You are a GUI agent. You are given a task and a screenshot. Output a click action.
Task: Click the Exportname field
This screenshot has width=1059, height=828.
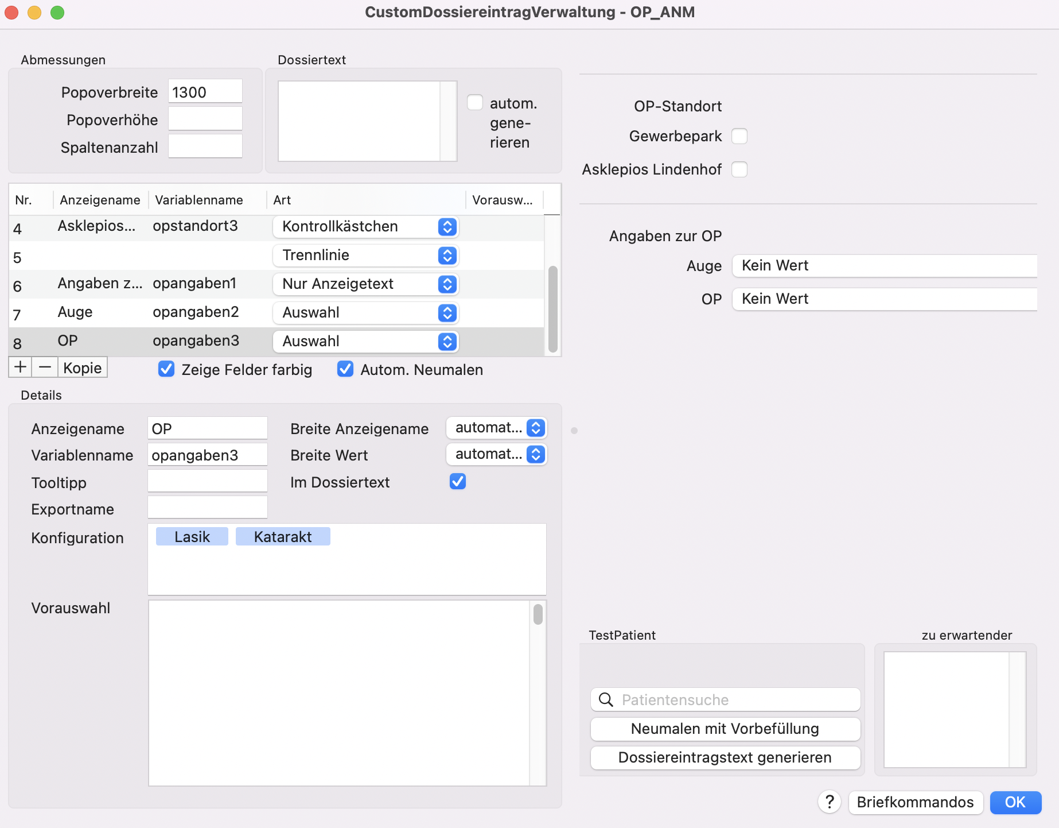(x=208, y=508)
